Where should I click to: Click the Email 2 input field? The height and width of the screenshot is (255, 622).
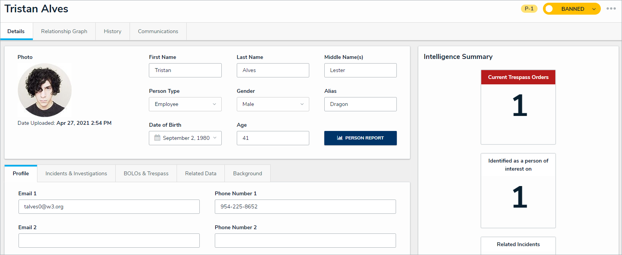[109, 241]
